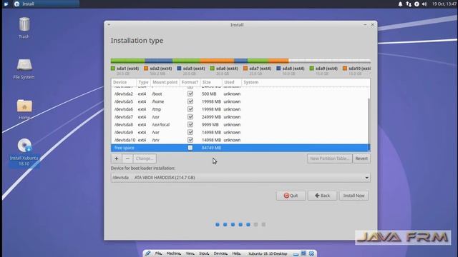Click the Device column header
This screenshot has width=458, height=257.
[124, 82]
